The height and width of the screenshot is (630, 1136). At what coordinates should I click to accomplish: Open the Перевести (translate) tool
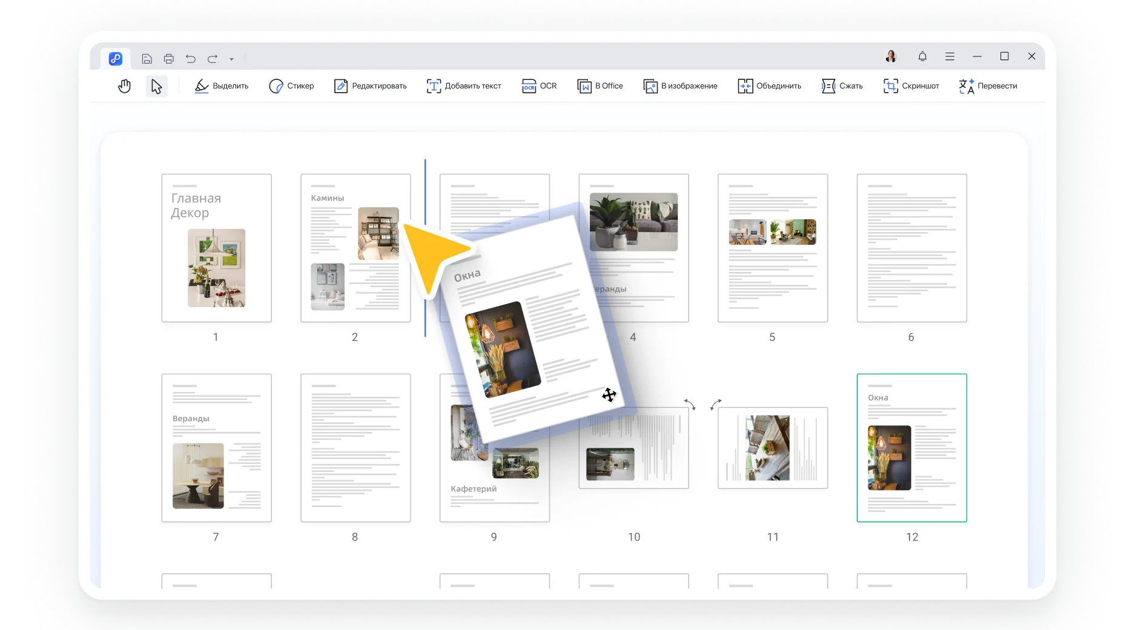point(988,86)
